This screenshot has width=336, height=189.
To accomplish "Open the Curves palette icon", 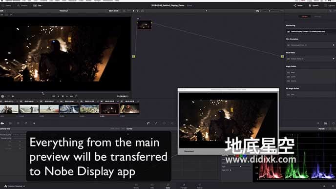I will tap(148, 123).
